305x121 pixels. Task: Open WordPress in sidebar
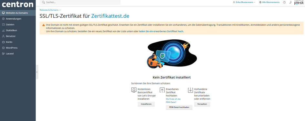coord(18,48)
